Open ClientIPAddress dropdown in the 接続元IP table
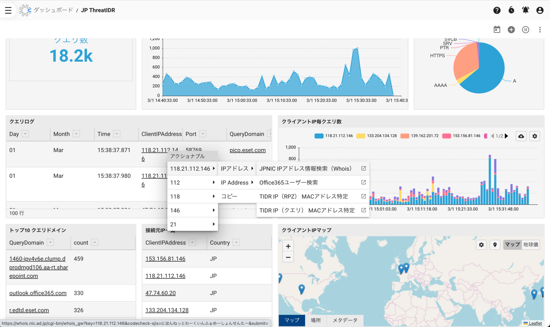Screen dimensions: 550x327 click(192, 242)
